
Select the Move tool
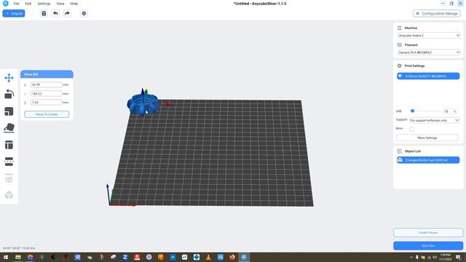click(x=9, y=78)
